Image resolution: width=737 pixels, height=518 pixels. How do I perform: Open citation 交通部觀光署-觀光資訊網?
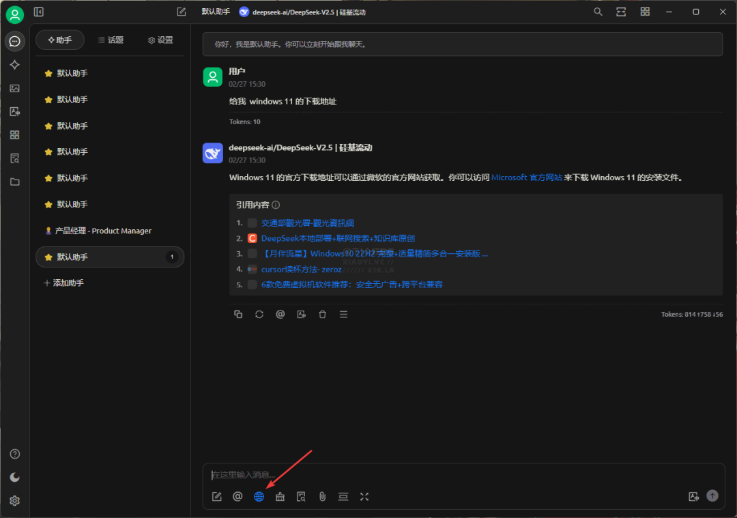click(x=307, y=223)
